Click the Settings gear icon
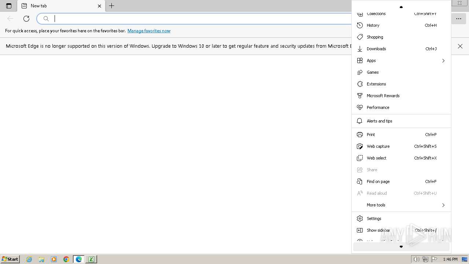Image resolution: width=469 pixels, height=264 pixels. click(x=360, y=219)
